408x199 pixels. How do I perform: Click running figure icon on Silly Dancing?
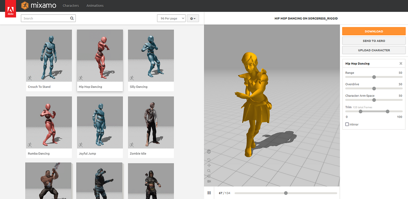pos(132,78)
